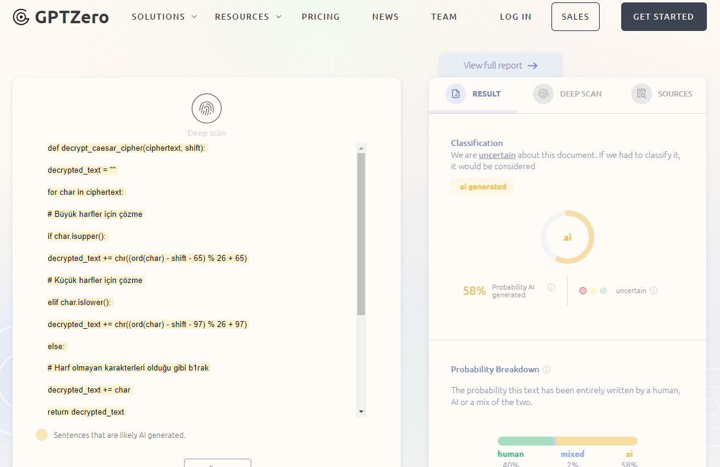Click the comment '# Küçük harfler için çözme'

pos(96,280)
